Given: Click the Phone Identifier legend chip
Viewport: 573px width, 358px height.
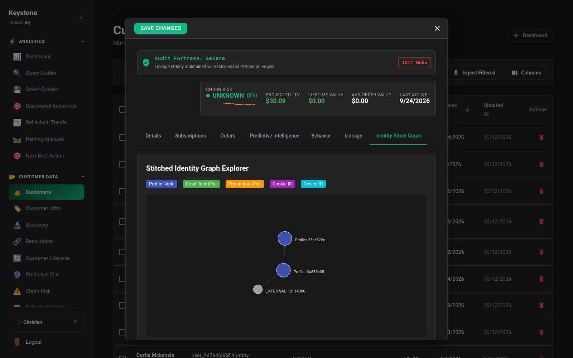Looking at the screenshot, I should tap(245, 184).
